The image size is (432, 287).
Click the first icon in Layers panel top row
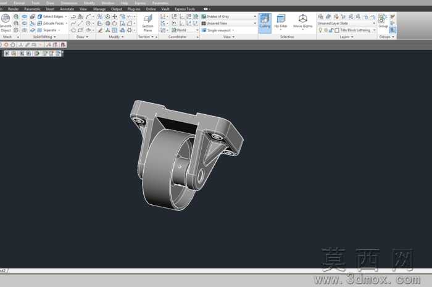(x=320, y=17)
